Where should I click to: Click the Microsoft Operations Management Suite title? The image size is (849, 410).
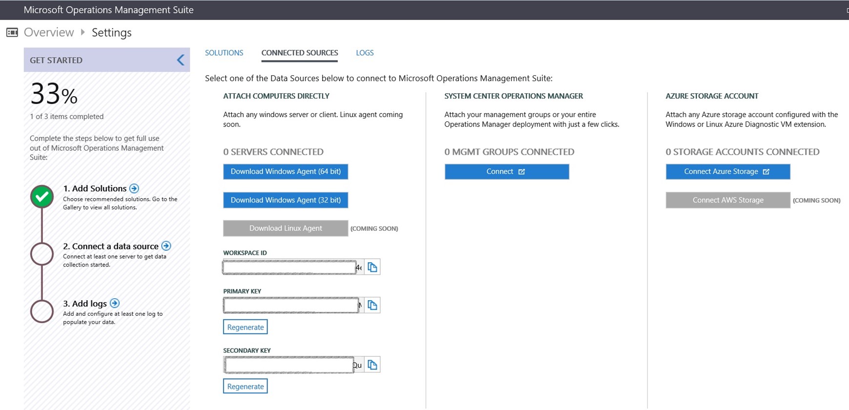pos(108,10)
